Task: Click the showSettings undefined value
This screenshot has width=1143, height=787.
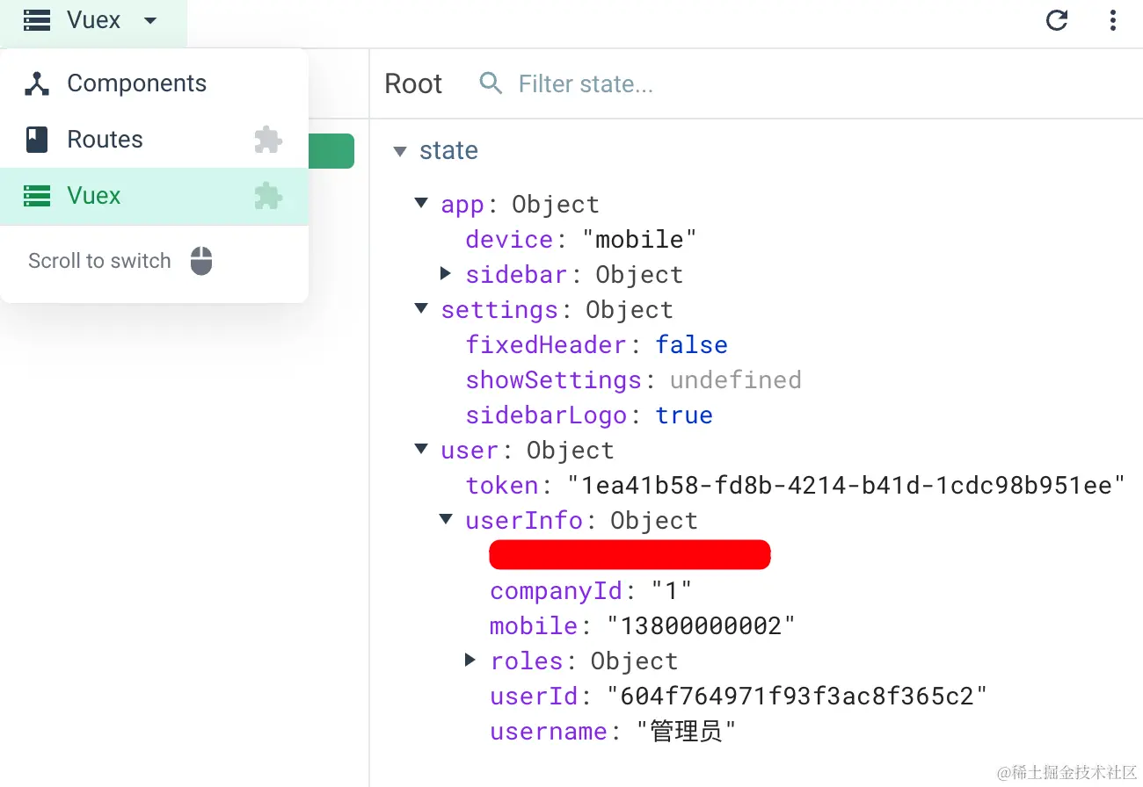Action: (736, 380)
